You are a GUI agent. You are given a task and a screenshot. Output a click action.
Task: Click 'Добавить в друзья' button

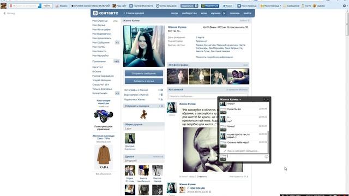tap(144, 81)
